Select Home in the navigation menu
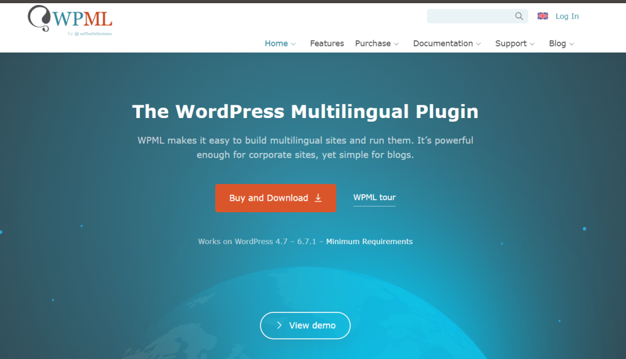 (276, 43)
